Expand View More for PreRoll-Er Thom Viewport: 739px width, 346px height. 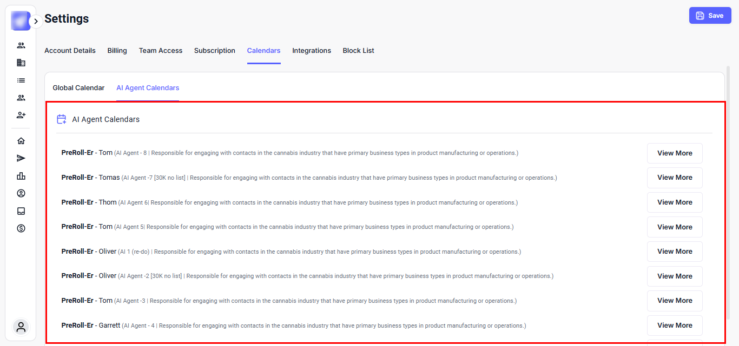tap(675, 202)
